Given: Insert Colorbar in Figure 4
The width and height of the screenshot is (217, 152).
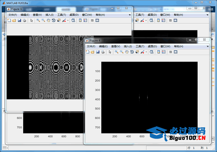Looking at the screenshot, I should (x=159, y=52).
